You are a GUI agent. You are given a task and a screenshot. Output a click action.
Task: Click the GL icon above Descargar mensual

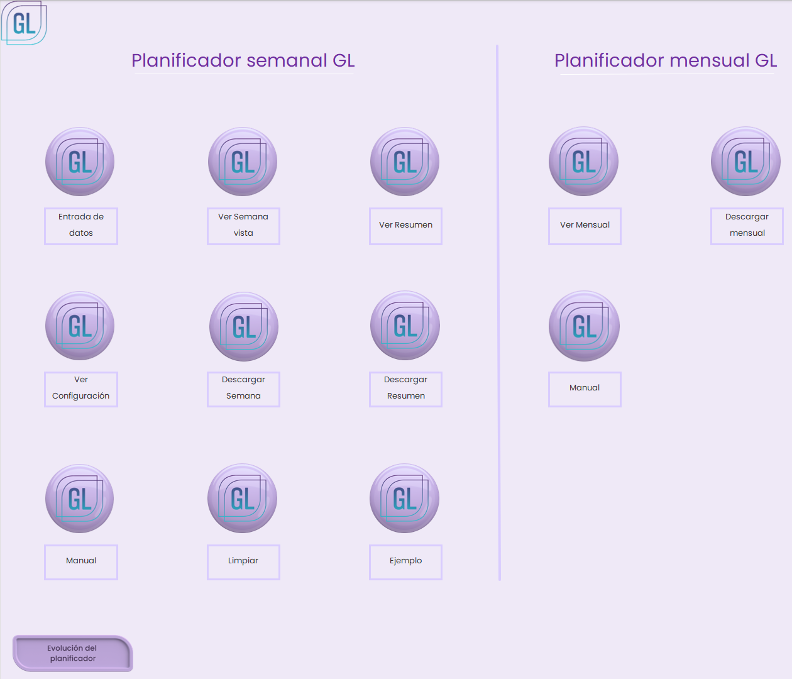(745, 162)
